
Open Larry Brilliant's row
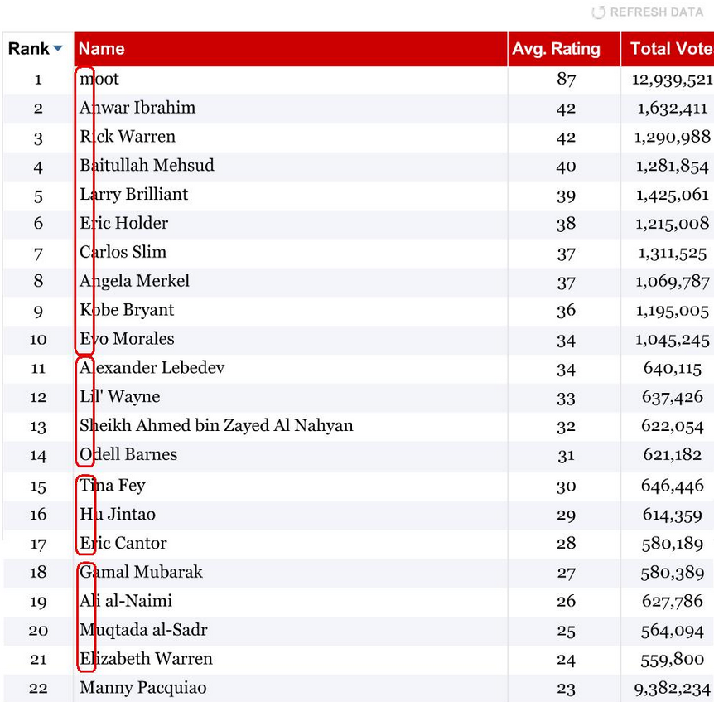tap(134, 195)
